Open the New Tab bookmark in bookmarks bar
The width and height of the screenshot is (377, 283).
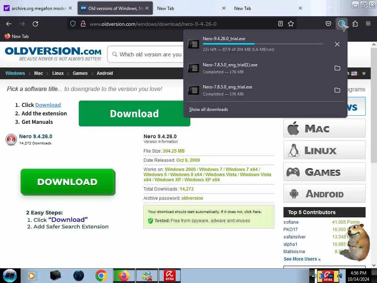17,36
